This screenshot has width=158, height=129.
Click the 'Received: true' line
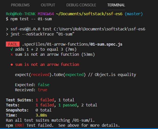pyautogui.click(x=31, y=90)
